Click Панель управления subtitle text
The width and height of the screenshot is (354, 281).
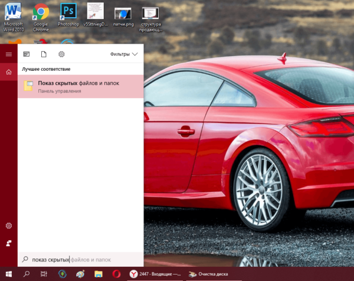(60, 91)
